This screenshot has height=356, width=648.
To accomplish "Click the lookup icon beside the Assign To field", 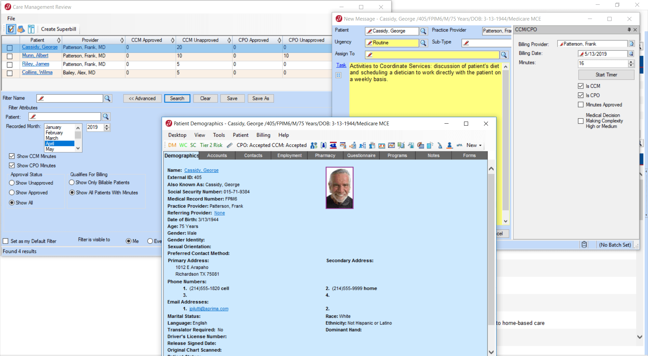I will [x=504, y=55].
